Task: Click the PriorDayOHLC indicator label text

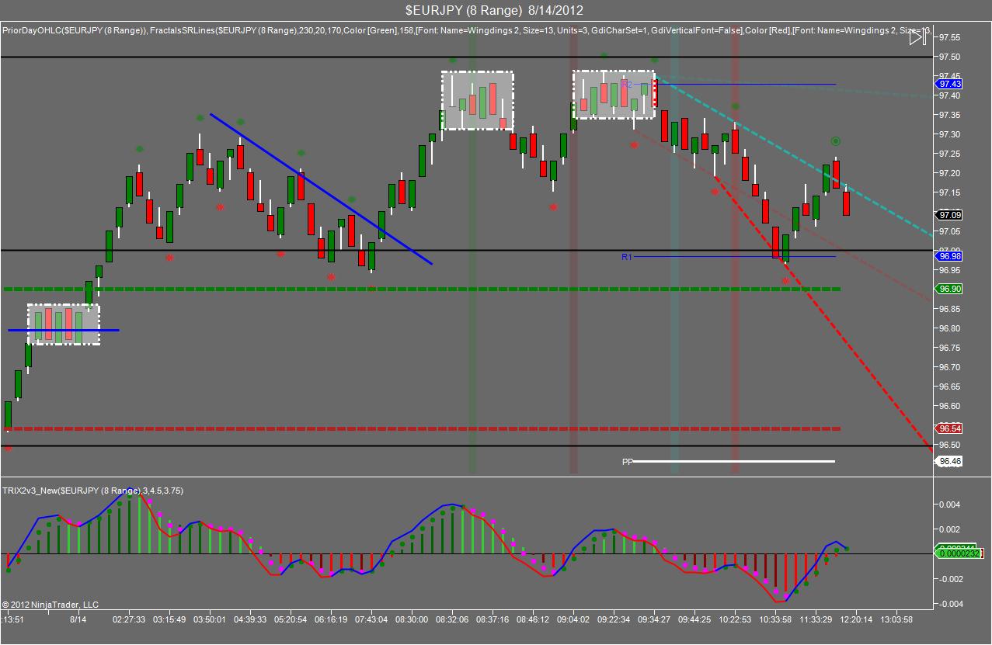Action: 74,30
